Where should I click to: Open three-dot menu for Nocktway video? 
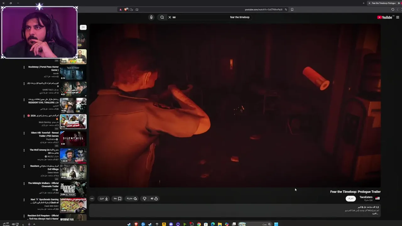tap(24, 67)
